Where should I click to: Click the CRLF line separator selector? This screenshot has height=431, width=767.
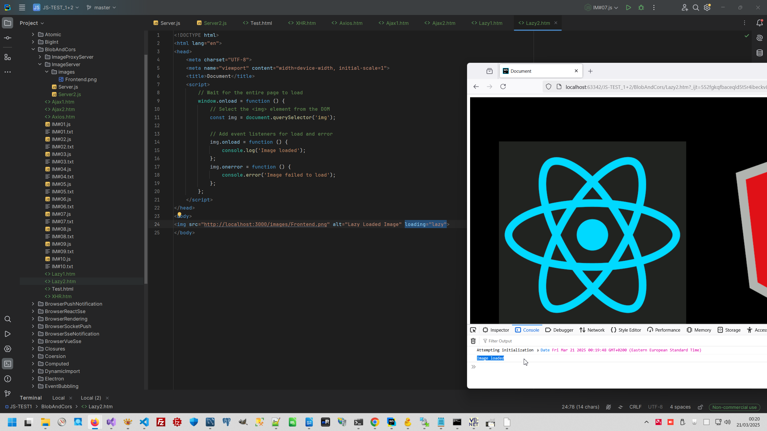coord(635,407)
